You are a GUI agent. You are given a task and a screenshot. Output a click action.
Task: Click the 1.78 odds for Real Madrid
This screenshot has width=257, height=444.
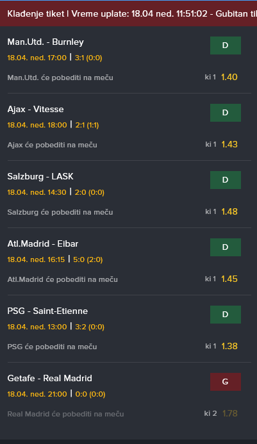click(x=230, y=413)
